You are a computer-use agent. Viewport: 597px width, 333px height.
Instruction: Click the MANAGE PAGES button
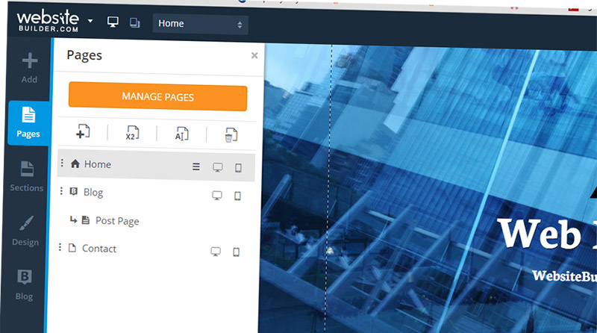[x=157, y=97]
